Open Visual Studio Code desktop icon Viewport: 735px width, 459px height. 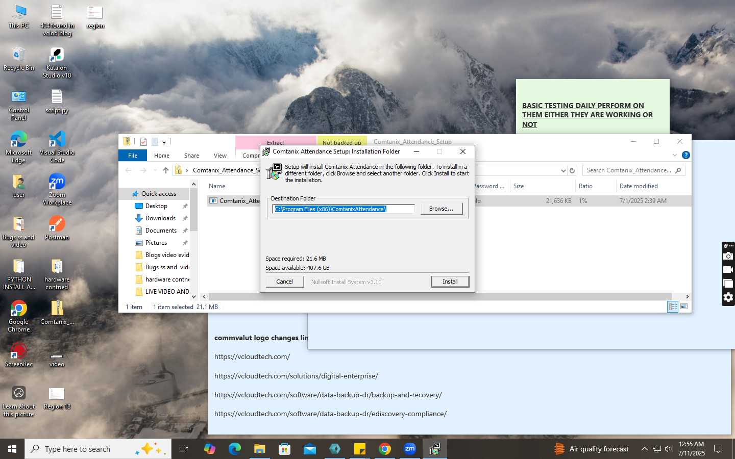57,147
